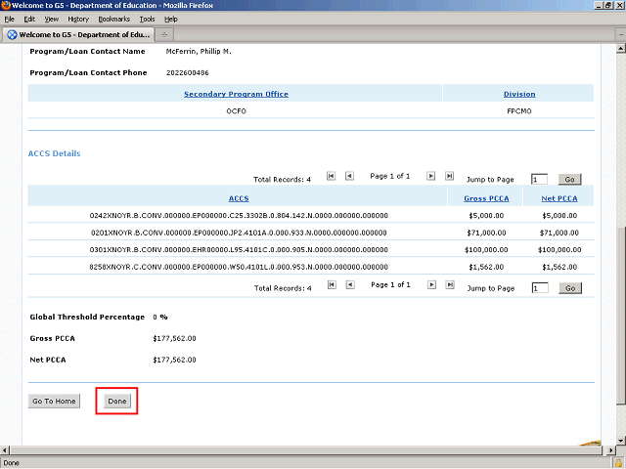Open the History menu
The image size is (626, 469).
click(78, 19)
